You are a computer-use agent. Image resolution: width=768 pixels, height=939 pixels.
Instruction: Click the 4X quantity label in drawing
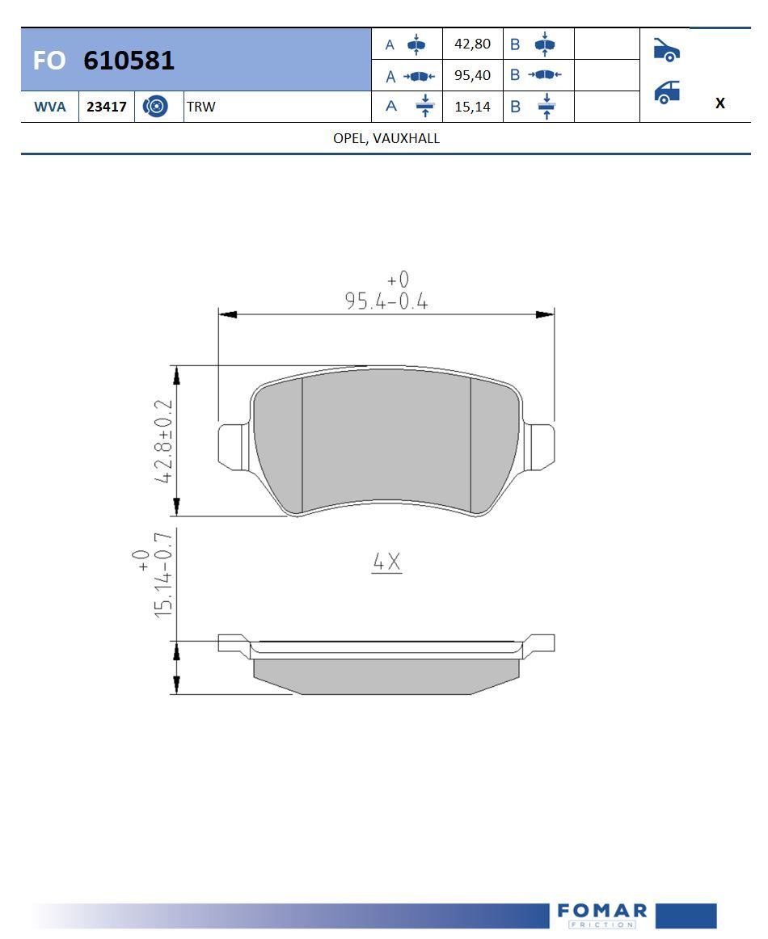click(x=386, y=562)
